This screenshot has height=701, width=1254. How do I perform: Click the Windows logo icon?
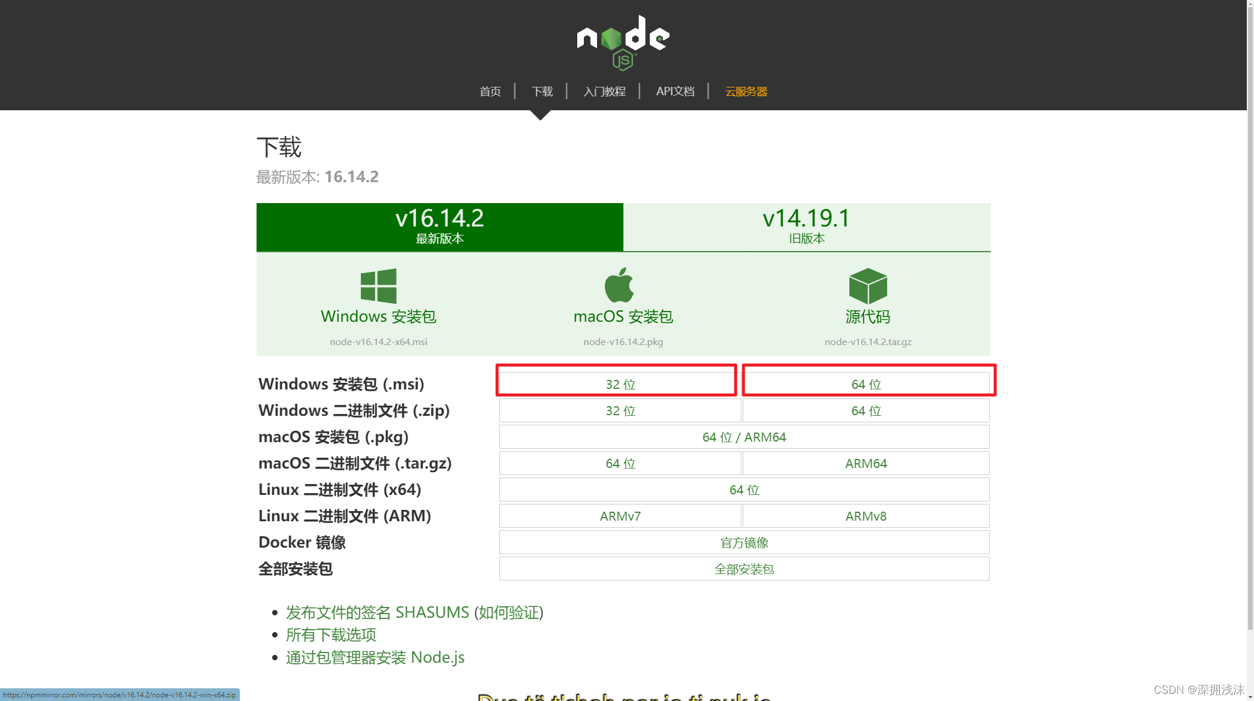pyautogui.click(x=378, y=286)
